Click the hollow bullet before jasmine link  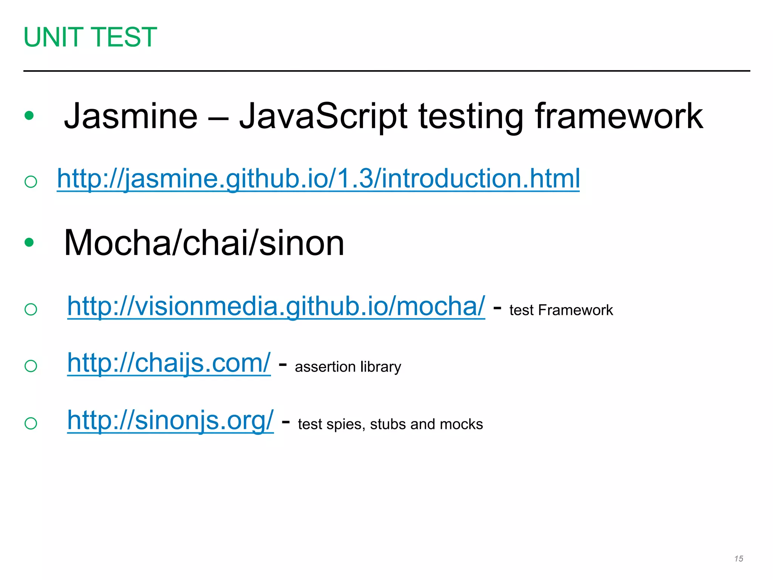(31, 182)
